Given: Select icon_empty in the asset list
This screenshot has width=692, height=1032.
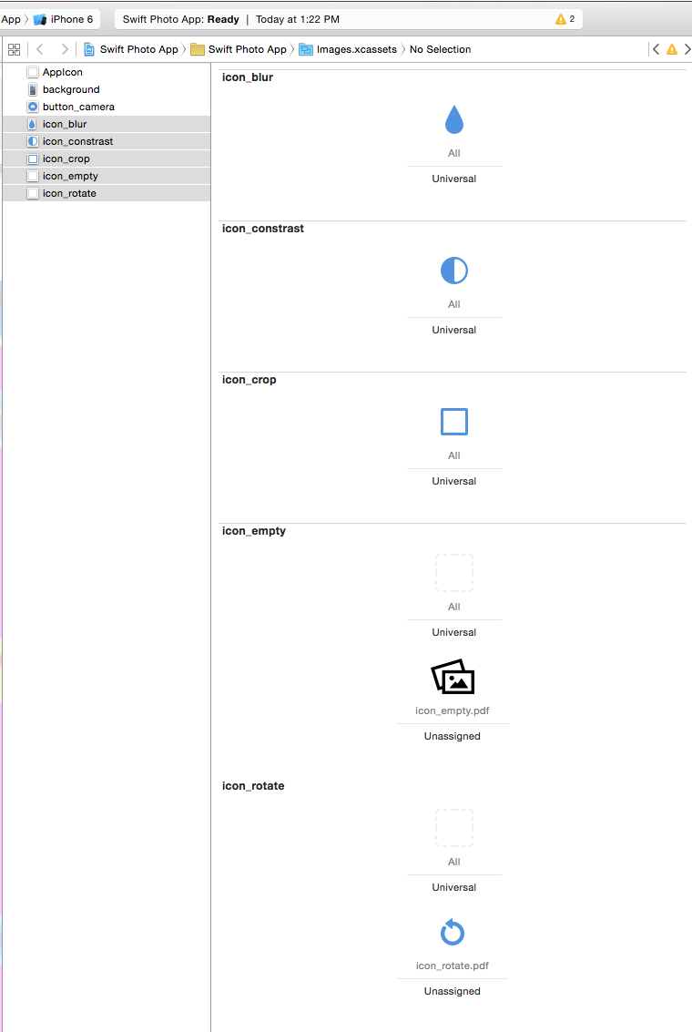Looking at the screenshot, I should [107, 176].
